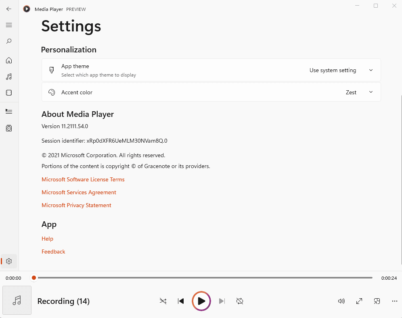Toggle shuffle mode
The width and height of the screenshot is (402, 318).
click(x=163, y=301)
